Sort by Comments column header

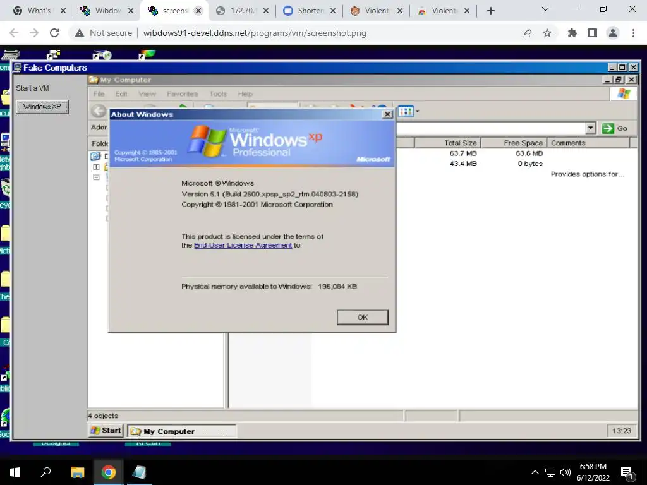589,143
